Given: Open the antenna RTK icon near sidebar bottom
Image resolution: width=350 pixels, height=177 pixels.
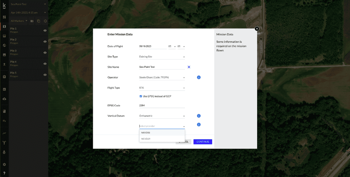Looking at the screenshot, I should tap(4, 143).
